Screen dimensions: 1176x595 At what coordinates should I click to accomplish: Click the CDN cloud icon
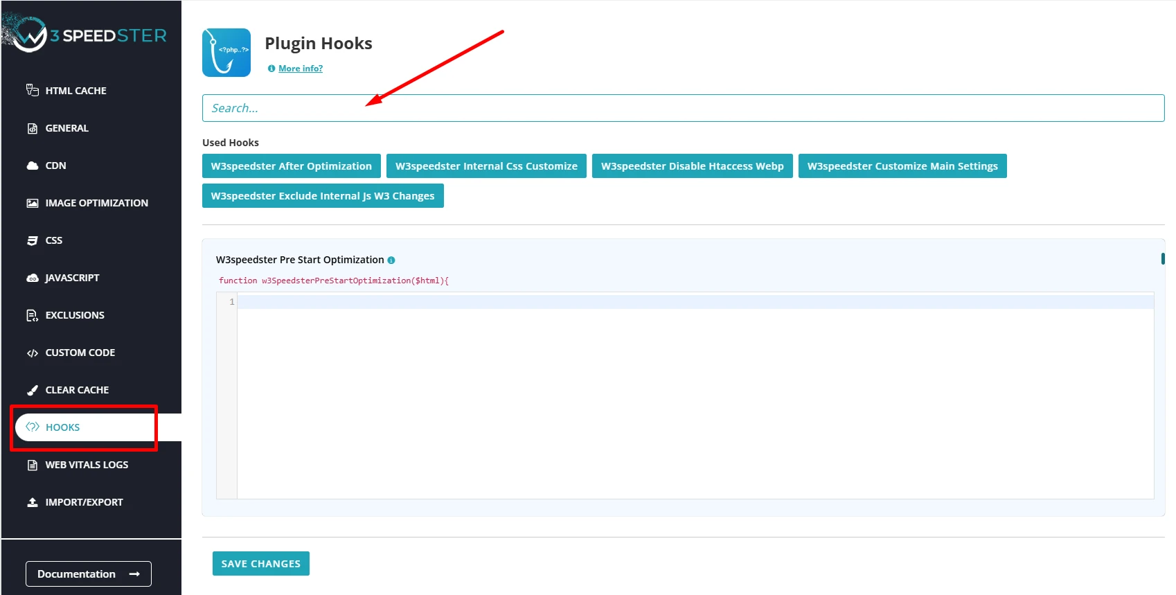(32, 166)
